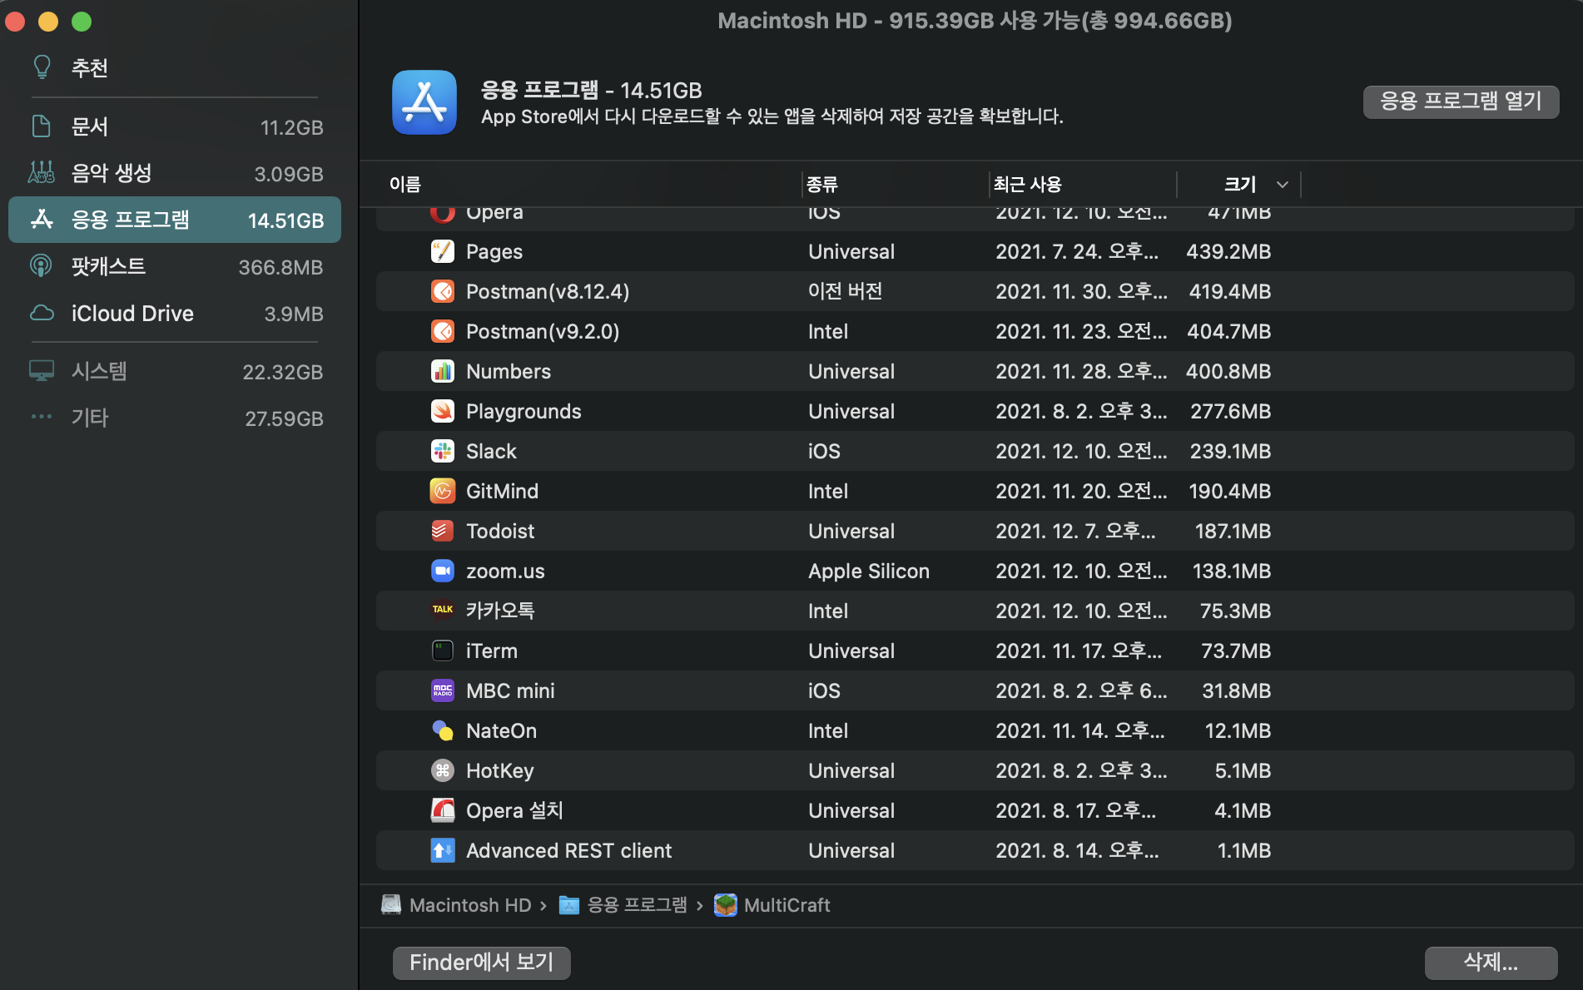Click the KakaoTalk TALK icon
This screenshot has height=990, width=1583.
443,610
